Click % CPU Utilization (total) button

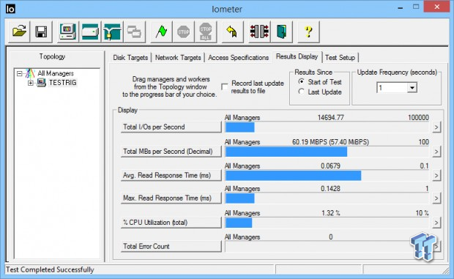point(171,223)
